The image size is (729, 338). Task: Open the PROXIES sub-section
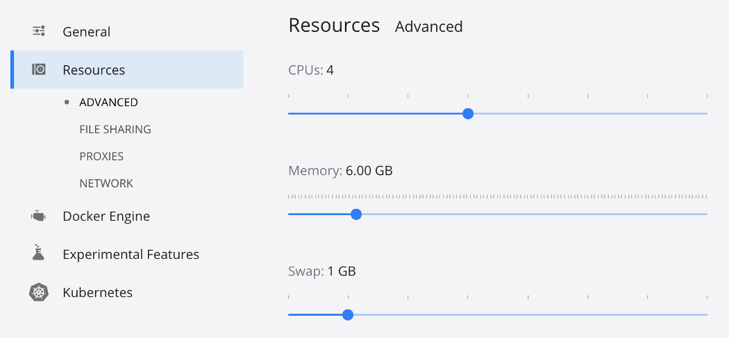[x=101, y=157]
